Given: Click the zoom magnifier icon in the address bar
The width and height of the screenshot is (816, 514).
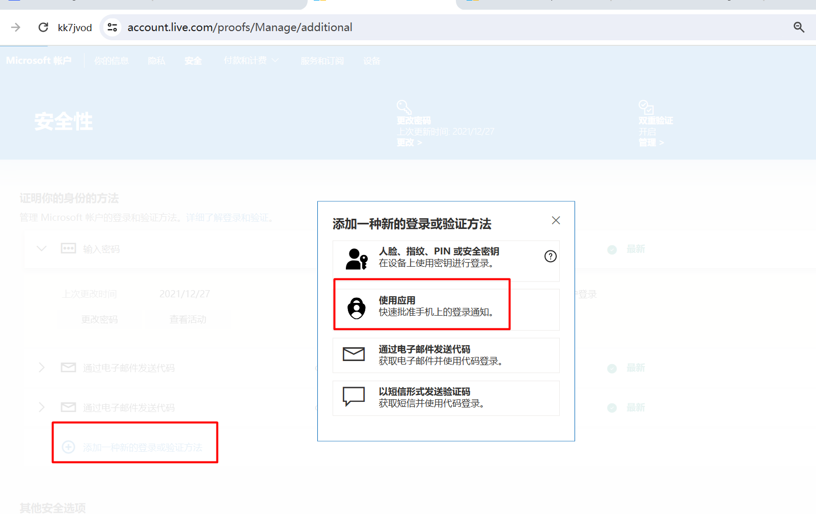Looking at the screenshot, I should point(799,27).
